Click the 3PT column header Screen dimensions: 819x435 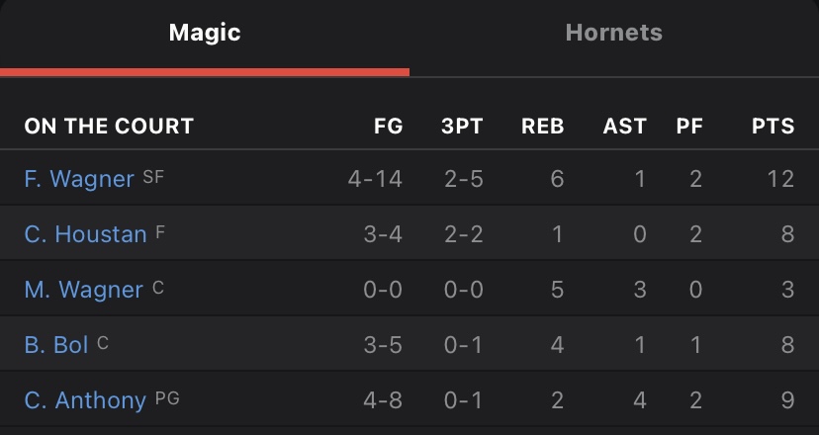tap(462, 127)
